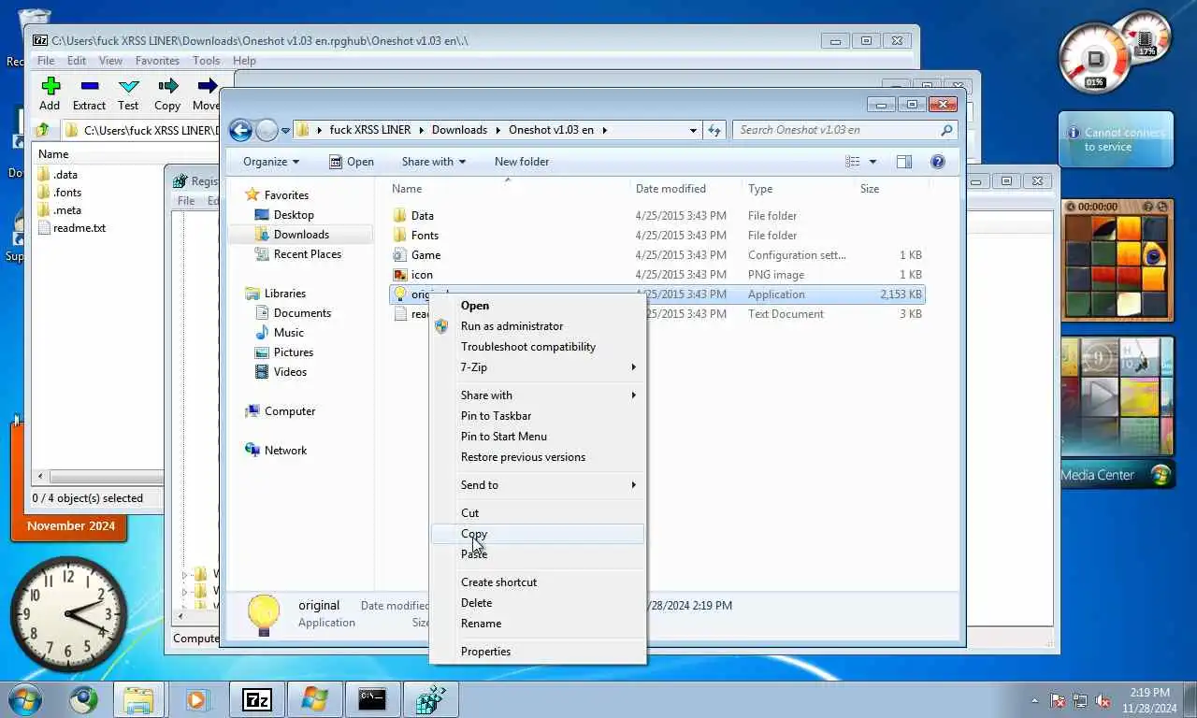Expand the Downloads breadcrumb arrow

[498, 130]
